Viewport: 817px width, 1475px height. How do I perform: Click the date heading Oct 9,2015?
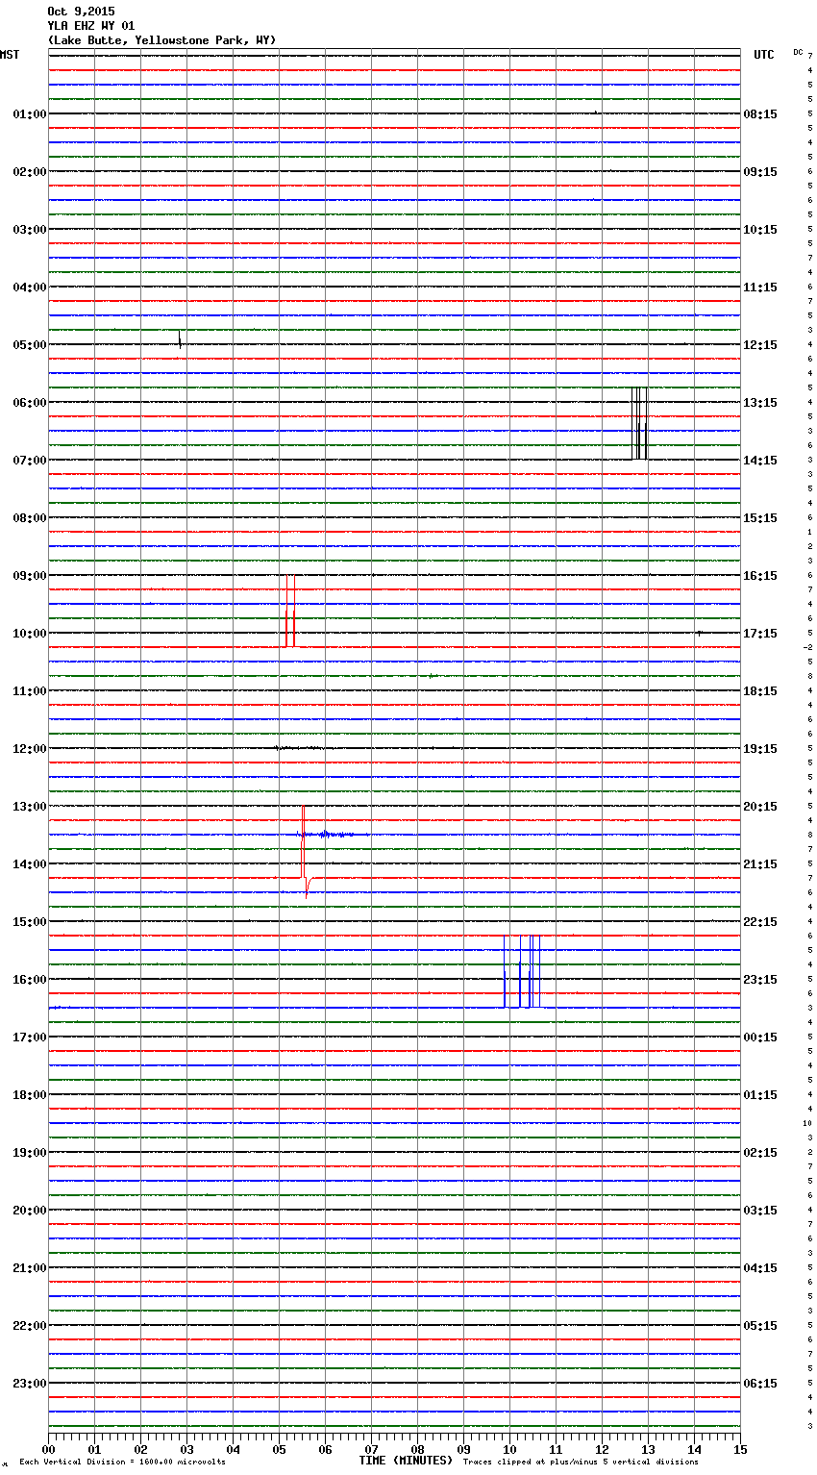pyautogui.click(x=81, y=12)
